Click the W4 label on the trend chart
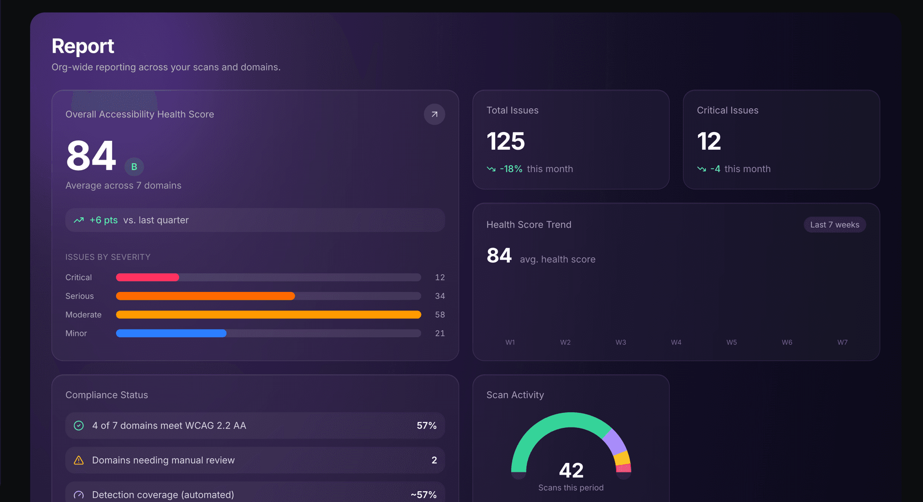 pos(676,342)
